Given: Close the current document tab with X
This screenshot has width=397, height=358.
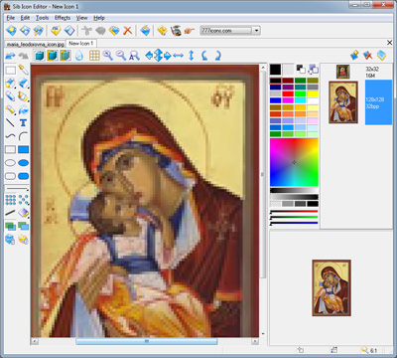Looking at the screenshot, I should coord(389,43).
